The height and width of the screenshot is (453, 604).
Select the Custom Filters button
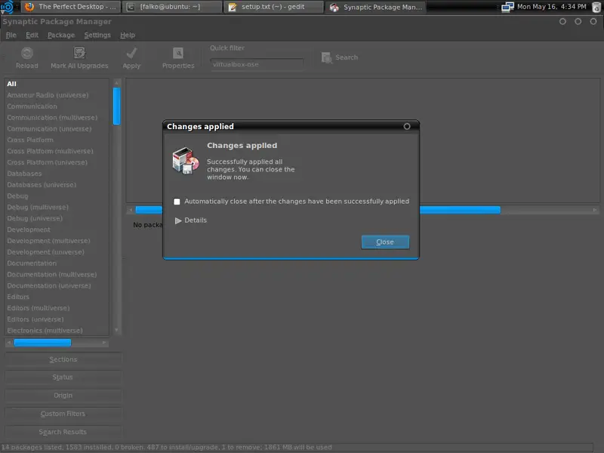click(63, 414)
